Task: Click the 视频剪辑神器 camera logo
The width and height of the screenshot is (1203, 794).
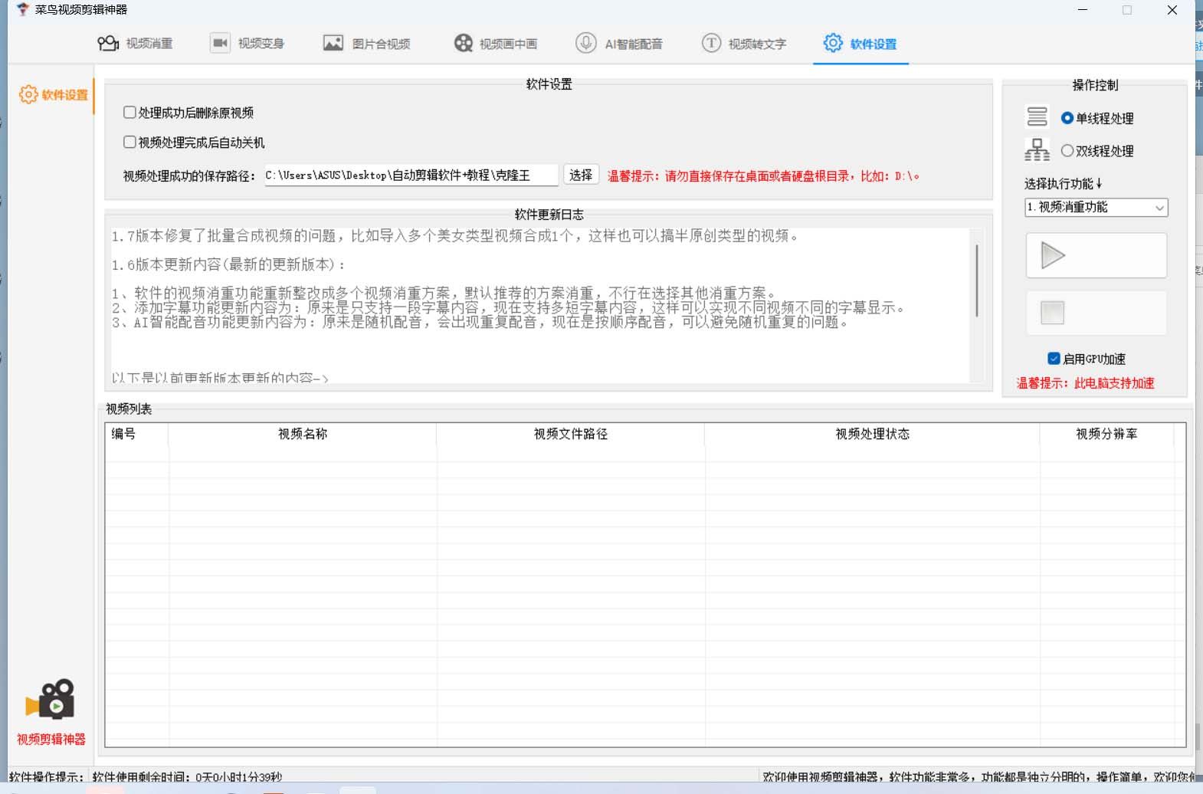Action: pos(51,699)
